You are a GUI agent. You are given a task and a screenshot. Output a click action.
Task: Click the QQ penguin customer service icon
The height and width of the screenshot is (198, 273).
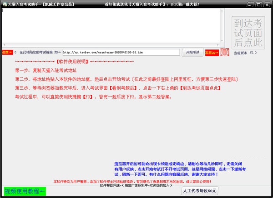[225, 52]
